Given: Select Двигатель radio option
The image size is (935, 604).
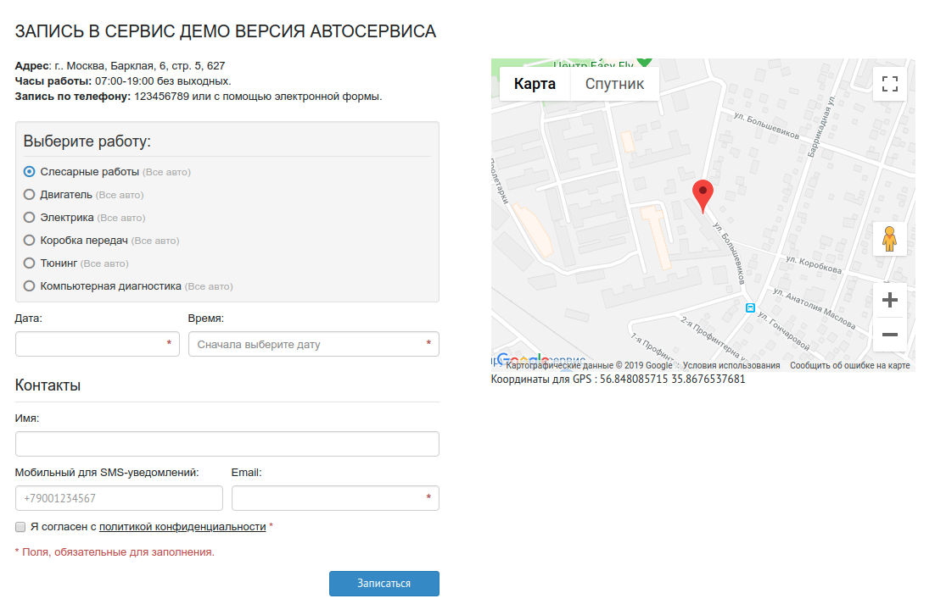Looking at the screenshot, I should pos(30,195).
